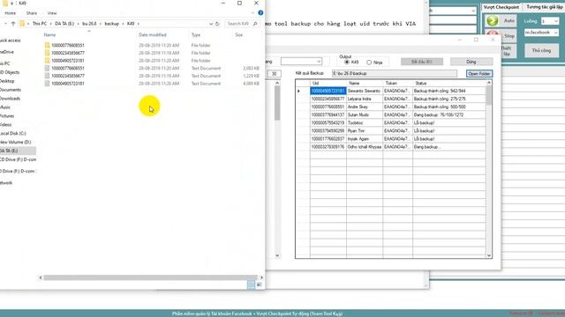The width and height of the screenshot is (565, 317).
Task: Switch to Tương tác giả lập tab
Action: click(x=544, y=7)
